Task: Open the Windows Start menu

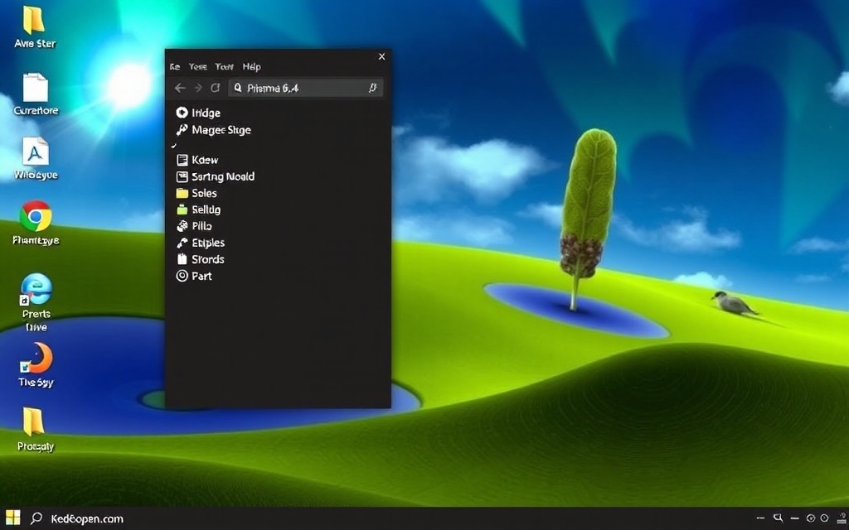Action: click(12, 518)
